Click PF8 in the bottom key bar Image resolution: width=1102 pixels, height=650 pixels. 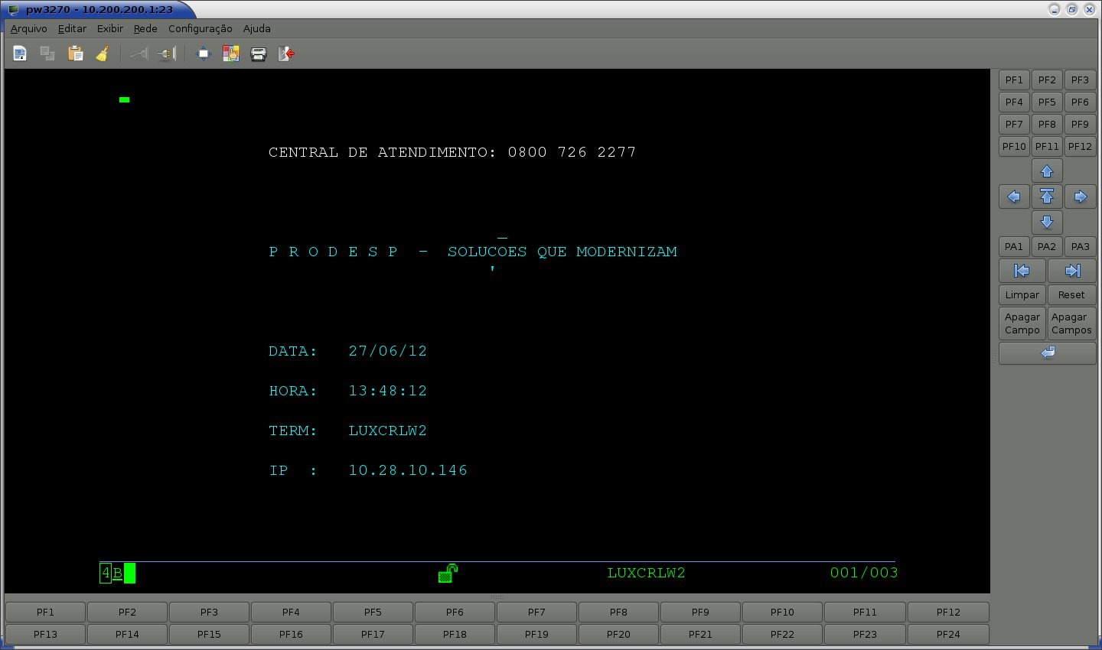pyautogui.click(x=618, y=612)
